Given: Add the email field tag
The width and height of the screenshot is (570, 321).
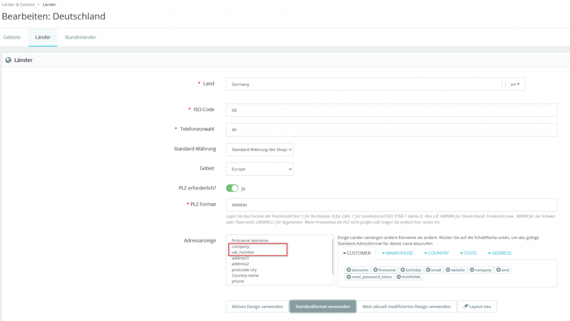Looking at the screenshot, I should pos(433,270).
